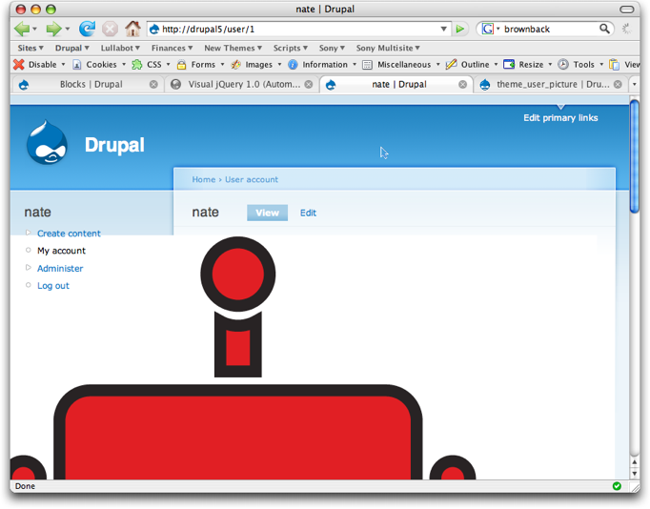The image size is (650, 509).
Task: Reload the page with the Refresh icon
Action: 87,29
